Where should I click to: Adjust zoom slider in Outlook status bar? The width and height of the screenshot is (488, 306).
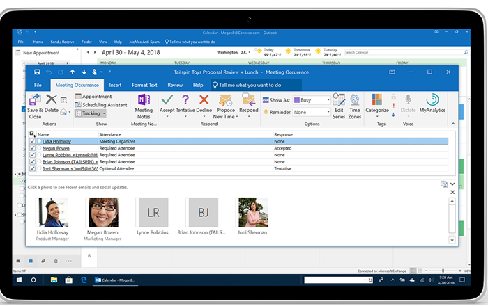coord(443,271)
